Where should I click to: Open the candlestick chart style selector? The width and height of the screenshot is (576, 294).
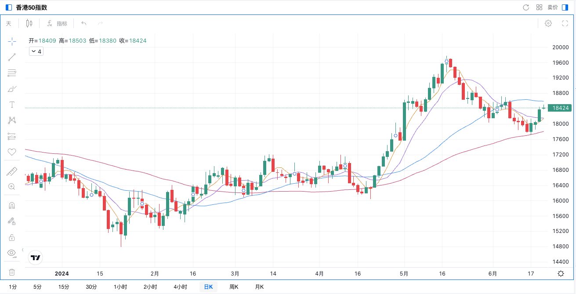coord(29,23)
